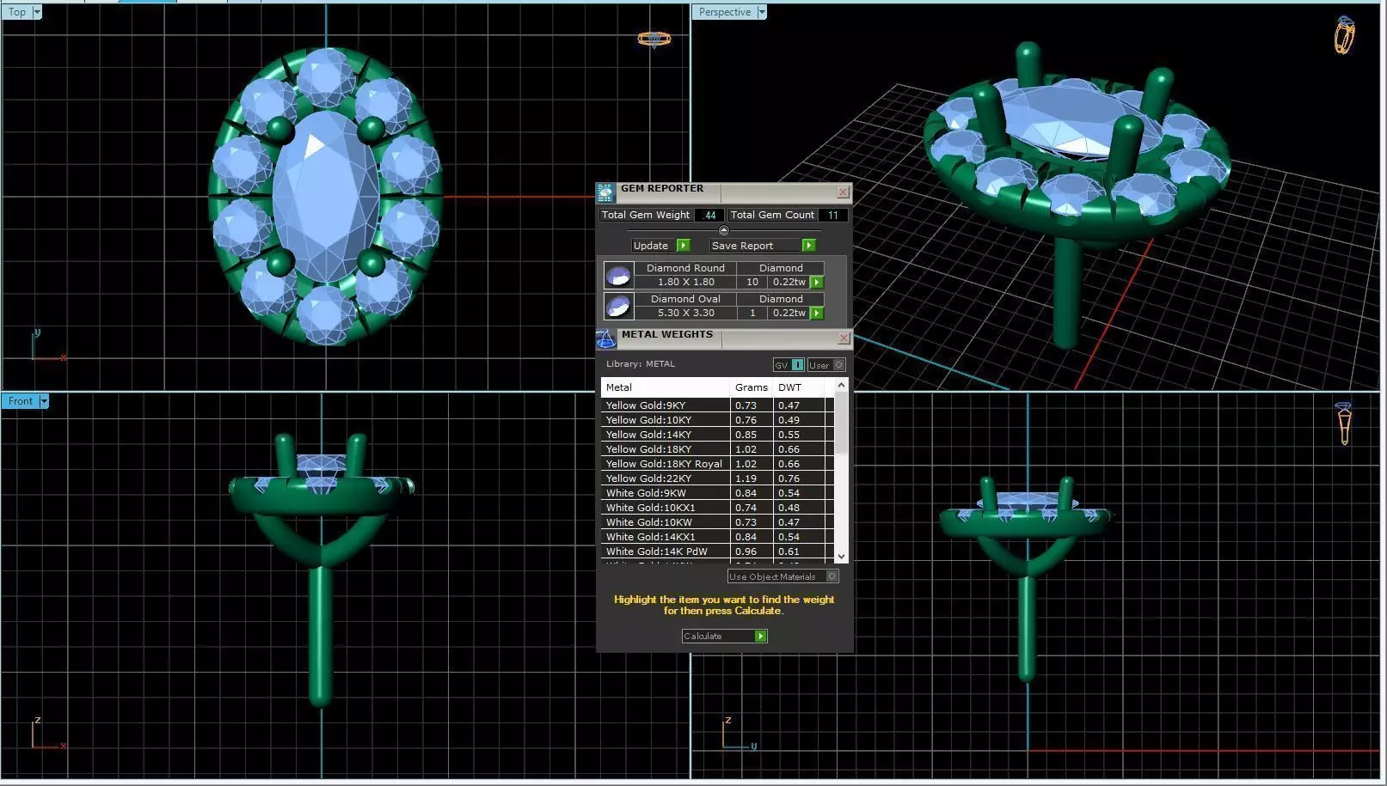Image resolution: width=1387 pixels, height=786 pixels.
Task: Select the White Gold:10KX1 row
Action: pyautogui.click(x=717, y=508)
